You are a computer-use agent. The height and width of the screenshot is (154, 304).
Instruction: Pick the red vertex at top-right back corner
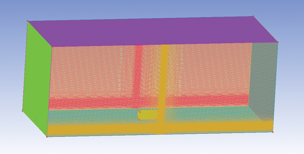[x=253, y=16]
